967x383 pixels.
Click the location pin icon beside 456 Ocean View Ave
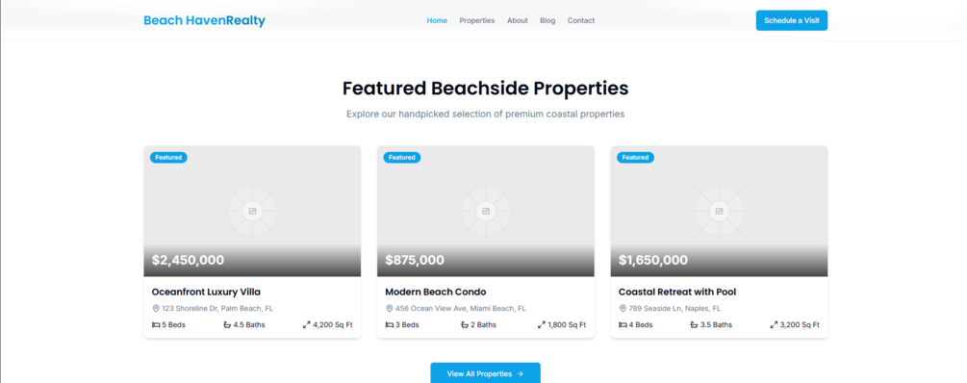point(389,308)
